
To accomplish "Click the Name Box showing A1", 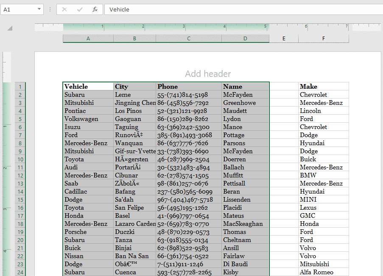I will 22,9.
